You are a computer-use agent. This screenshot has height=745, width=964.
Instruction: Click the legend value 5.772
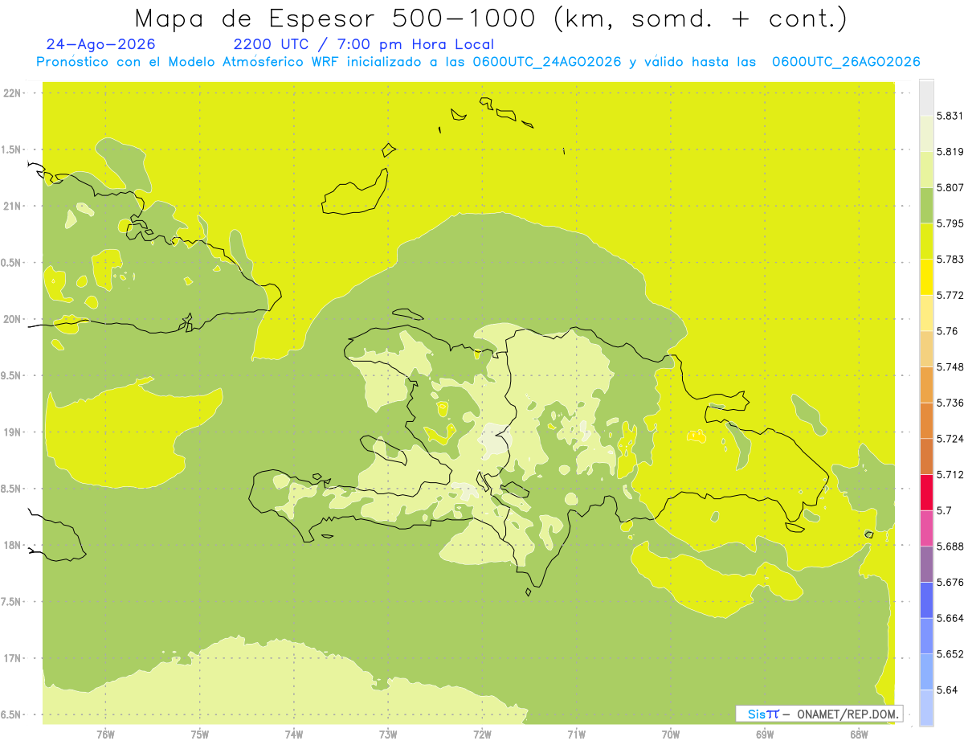[950, 295]
